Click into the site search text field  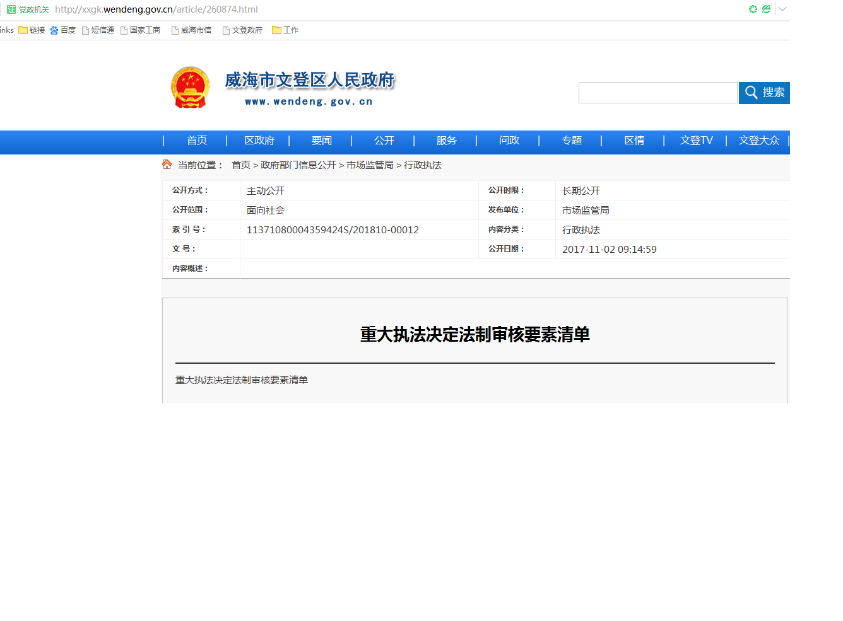(x=657, y=93)
